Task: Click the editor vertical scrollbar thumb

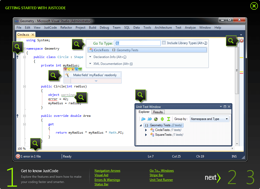Action: [237, 70]
